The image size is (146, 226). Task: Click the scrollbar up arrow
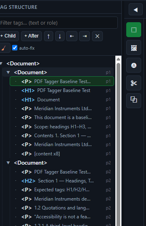(x=118, y=59)
